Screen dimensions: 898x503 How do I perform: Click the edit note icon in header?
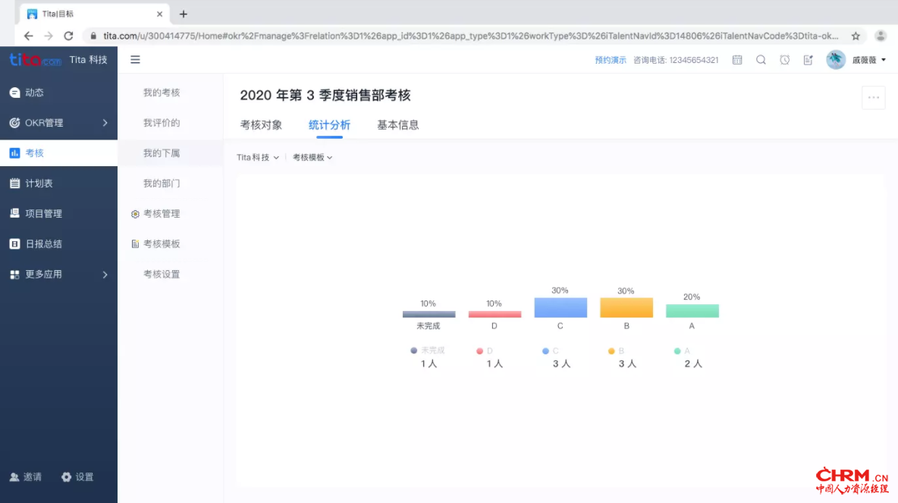point(809,60)
